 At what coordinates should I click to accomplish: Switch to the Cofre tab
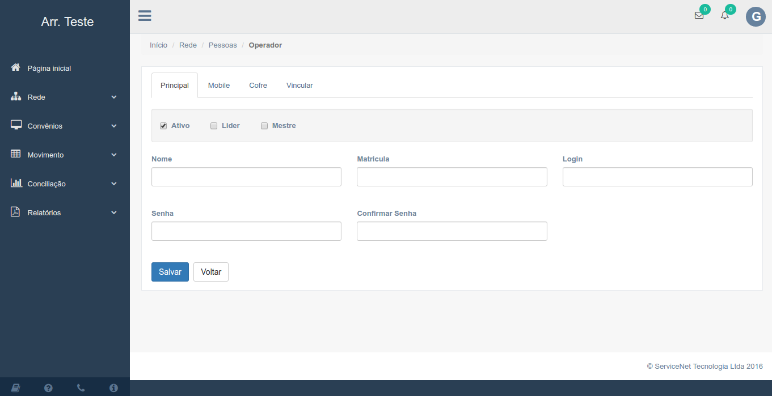258,86
